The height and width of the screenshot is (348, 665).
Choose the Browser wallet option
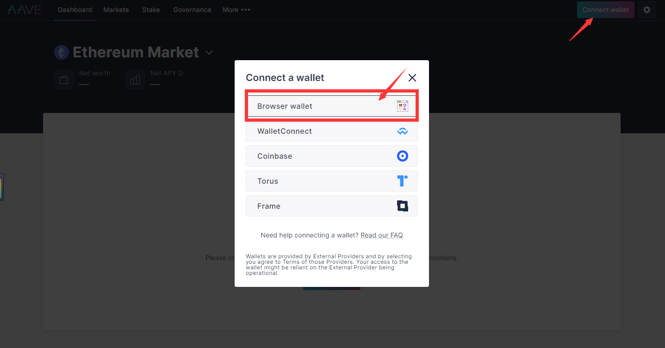[x=332, y=106]
